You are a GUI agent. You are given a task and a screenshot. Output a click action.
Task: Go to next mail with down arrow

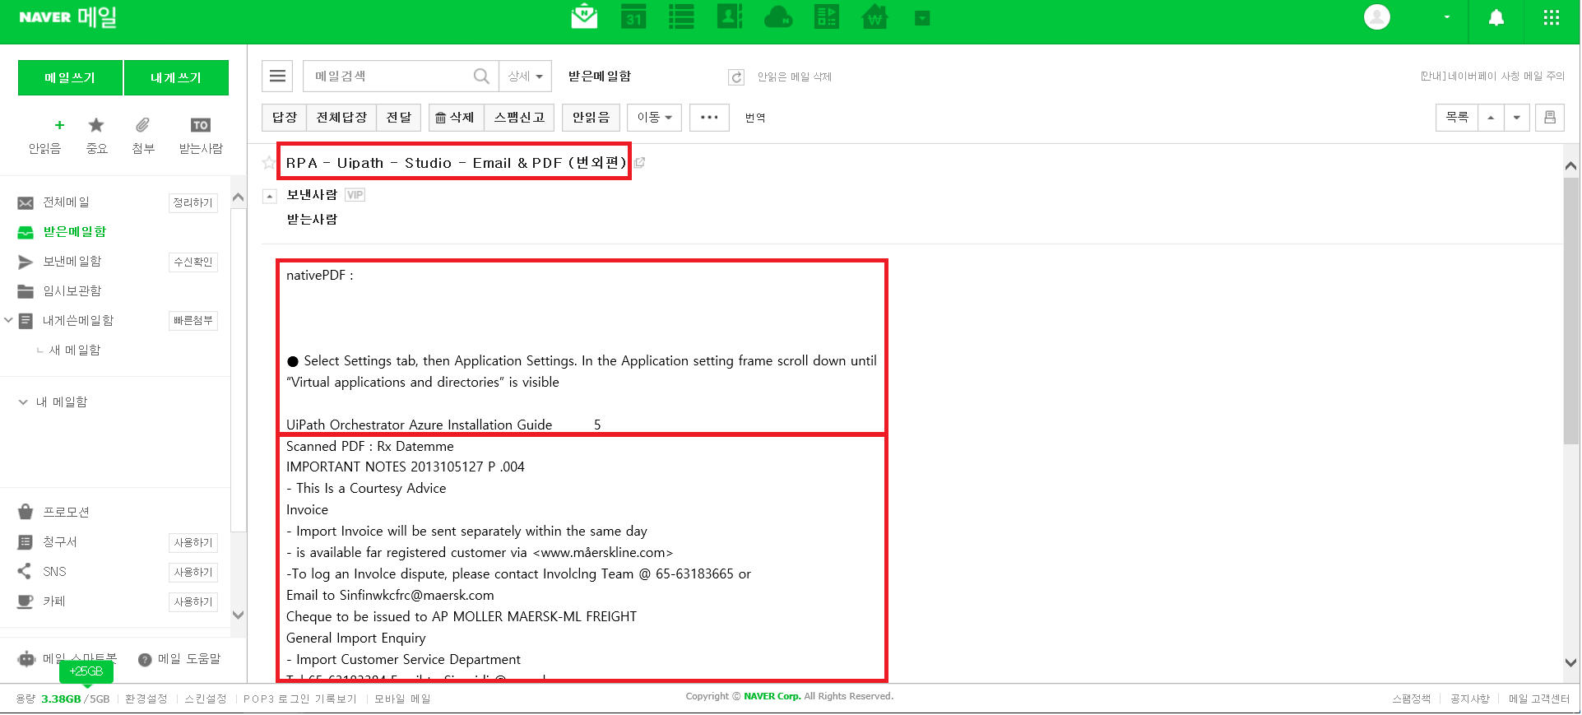pyautogui.click(x=1517, y=118)
